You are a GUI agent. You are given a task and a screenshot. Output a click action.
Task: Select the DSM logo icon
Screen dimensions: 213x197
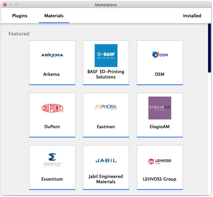click(x=160, y=55)
